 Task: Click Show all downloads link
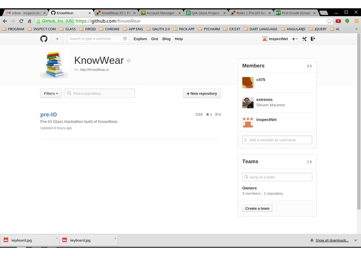click(x=332, y=240)
